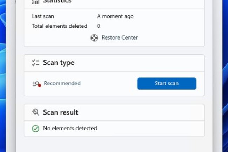Click the Statistics section heading

(x=57, y=1)
